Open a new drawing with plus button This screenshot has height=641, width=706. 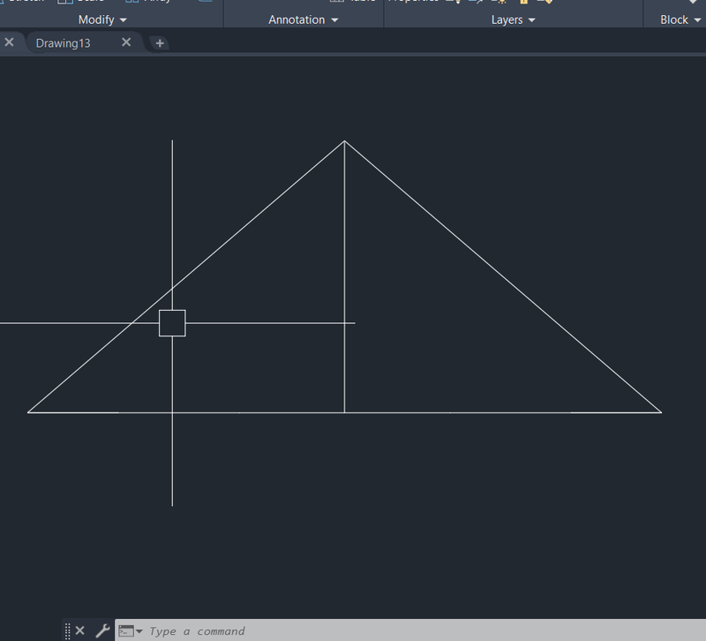coord(159,41)
